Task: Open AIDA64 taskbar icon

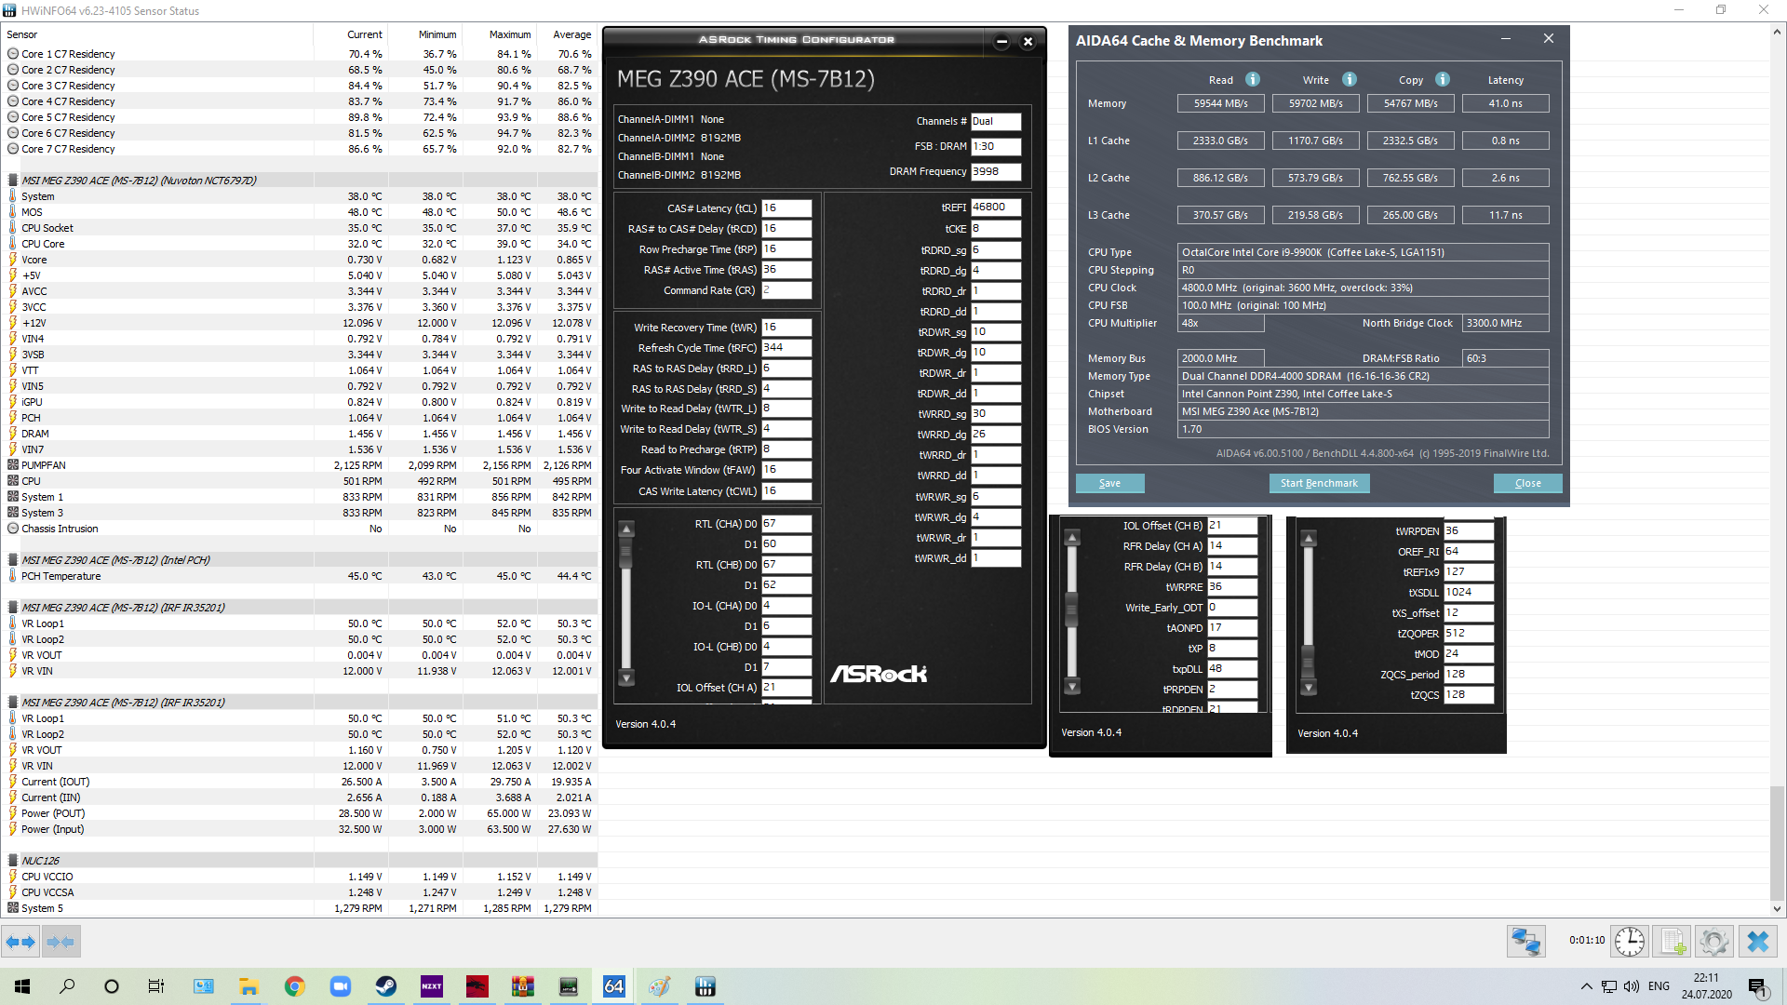Action: pyautogui.click(x=613, y=986)
